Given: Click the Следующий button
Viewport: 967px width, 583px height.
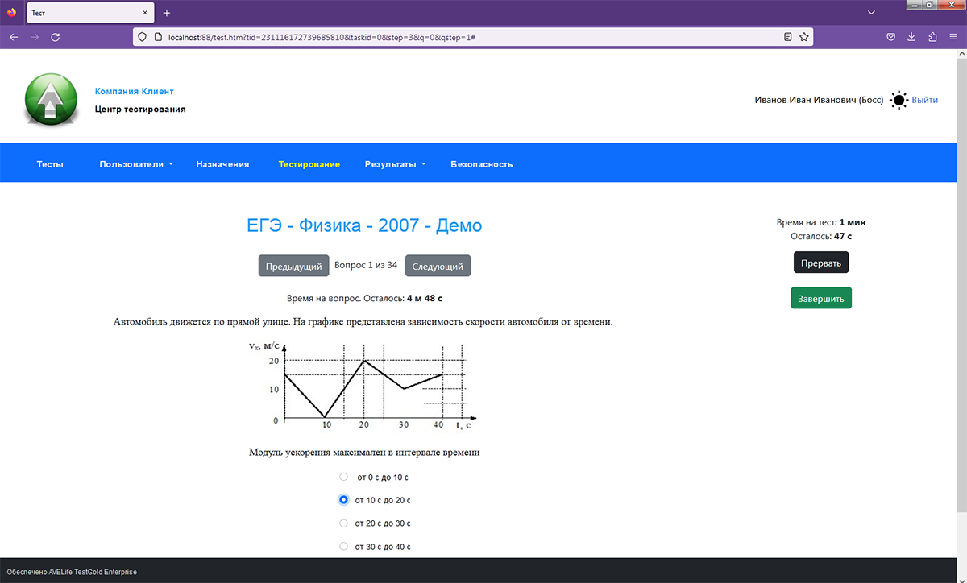Looking at the screenshot, I should [438, 266].
